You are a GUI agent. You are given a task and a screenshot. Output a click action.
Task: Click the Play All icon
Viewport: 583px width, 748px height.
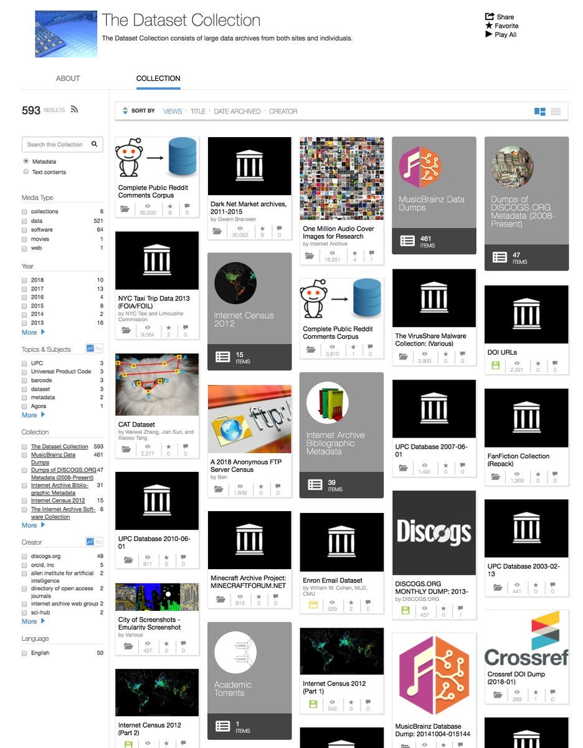point(489,34)
